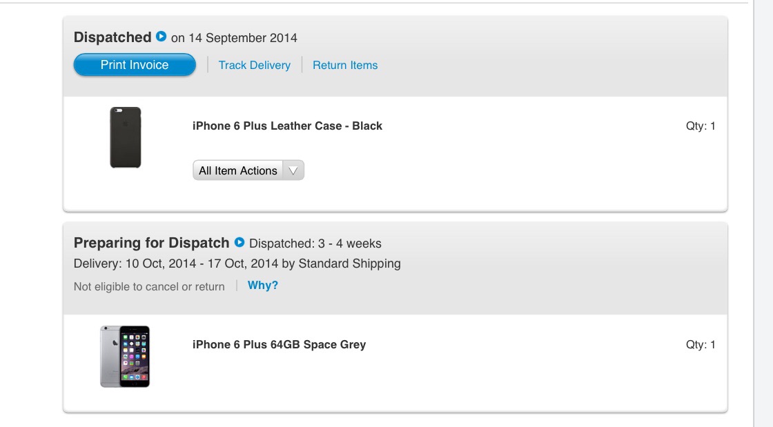773x427 pixels.
Task: Click the Print Invoice button
Action: [135, 65]
